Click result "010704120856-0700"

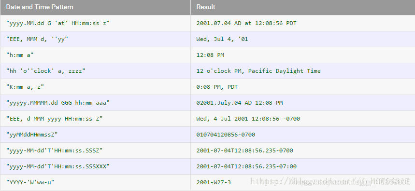(x=226, y=135)
